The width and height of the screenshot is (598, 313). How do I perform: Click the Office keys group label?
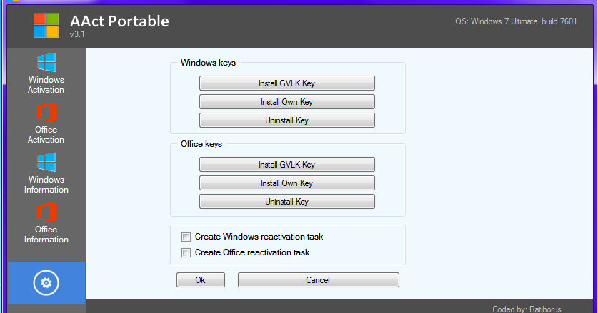201,144
